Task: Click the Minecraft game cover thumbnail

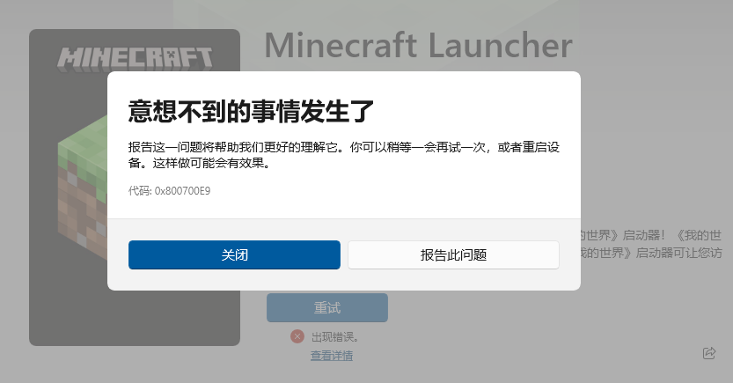Action: (x=135, y=188)
